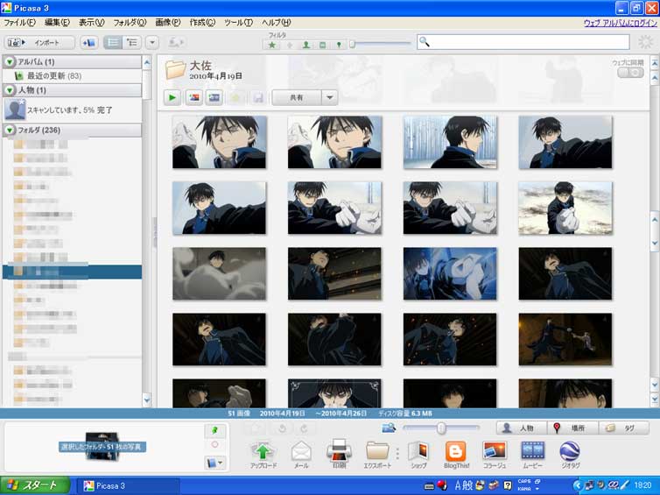
Task: Click the 共有 share button
Action: coord(297,98)
